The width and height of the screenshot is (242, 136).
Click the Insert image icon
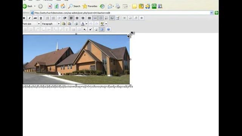[x=112, y=18]
